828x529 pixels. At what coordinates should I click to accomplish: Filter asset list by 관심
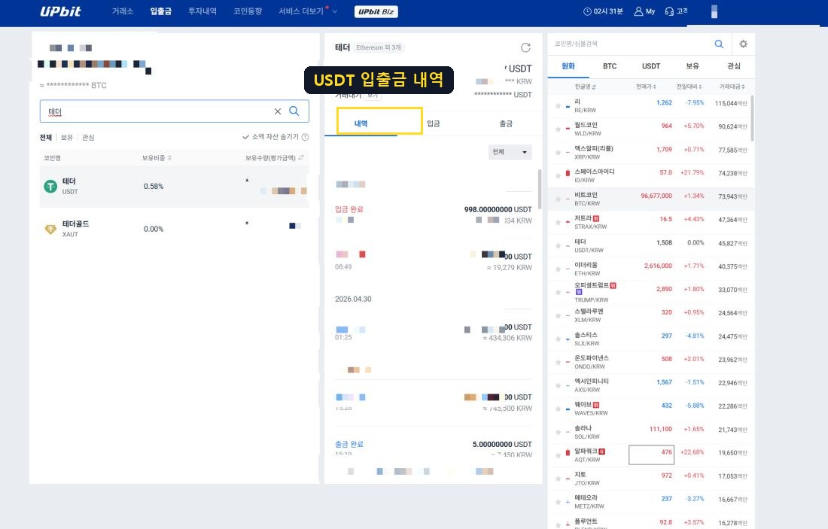(87, 137)
